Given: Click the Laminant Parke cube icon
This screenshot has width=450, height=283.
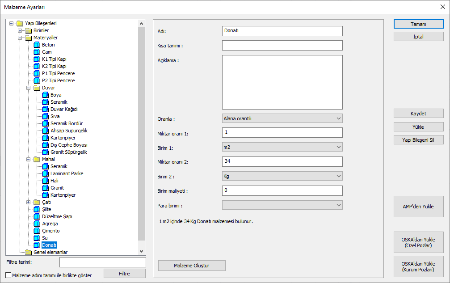Looking at the screenshot, I should coord(45,173).
